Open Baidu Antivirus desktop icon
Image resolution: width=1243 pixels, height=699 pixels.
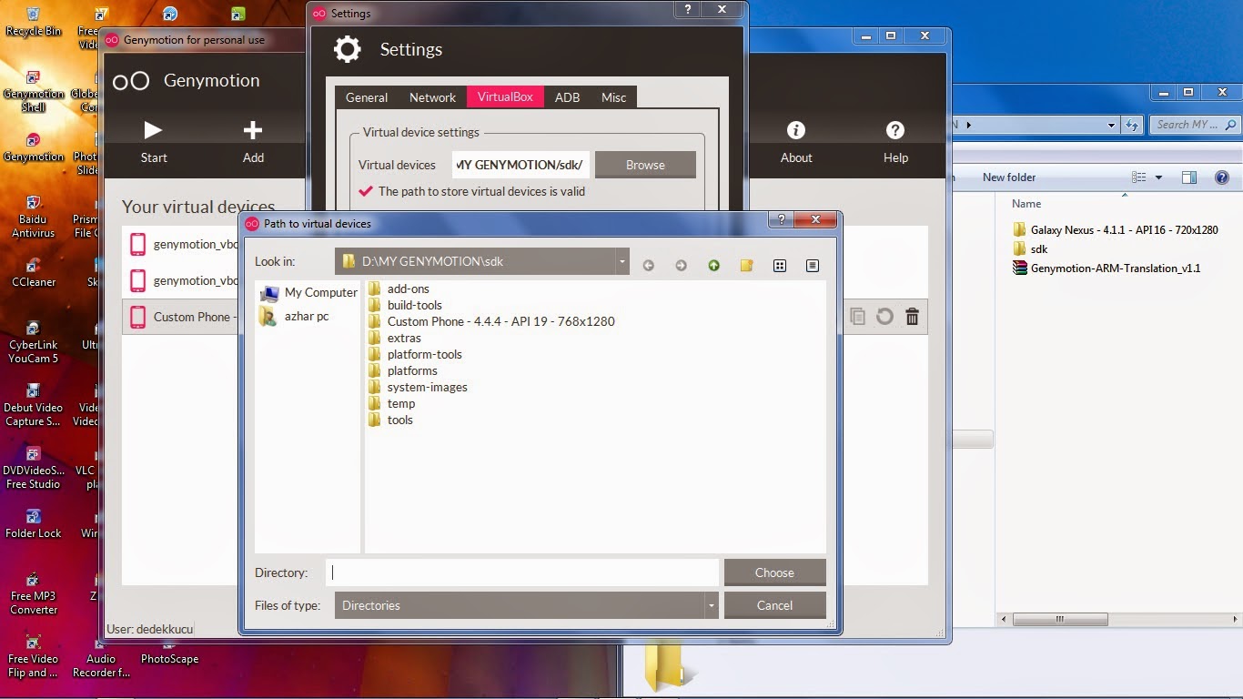pos(34,217)
